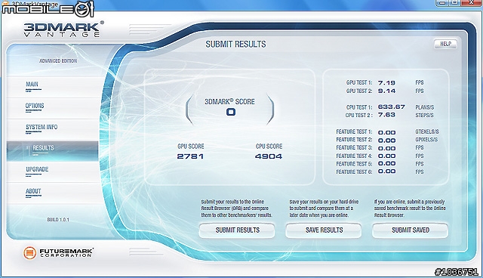This screenshot has width=483, height=278.
Task: Click the Online Result Browser submit description
Action: [236, 208]
